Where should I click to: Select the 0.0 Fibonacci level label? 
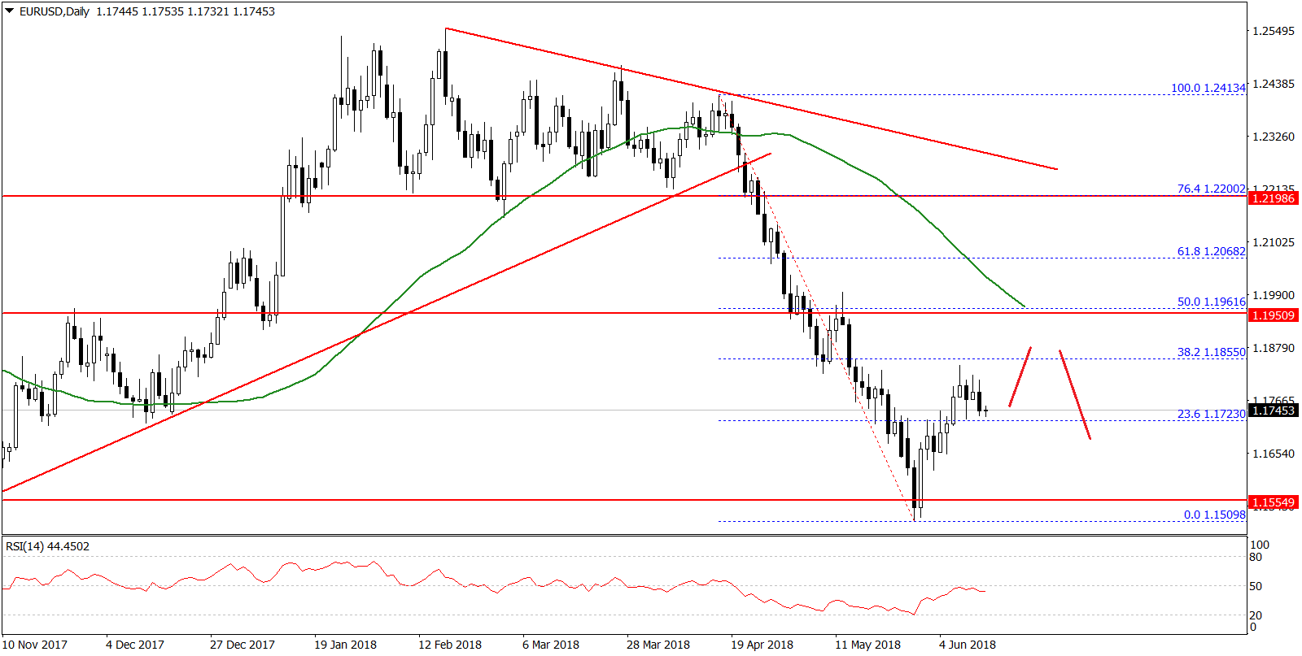(x=1214, y=515)
